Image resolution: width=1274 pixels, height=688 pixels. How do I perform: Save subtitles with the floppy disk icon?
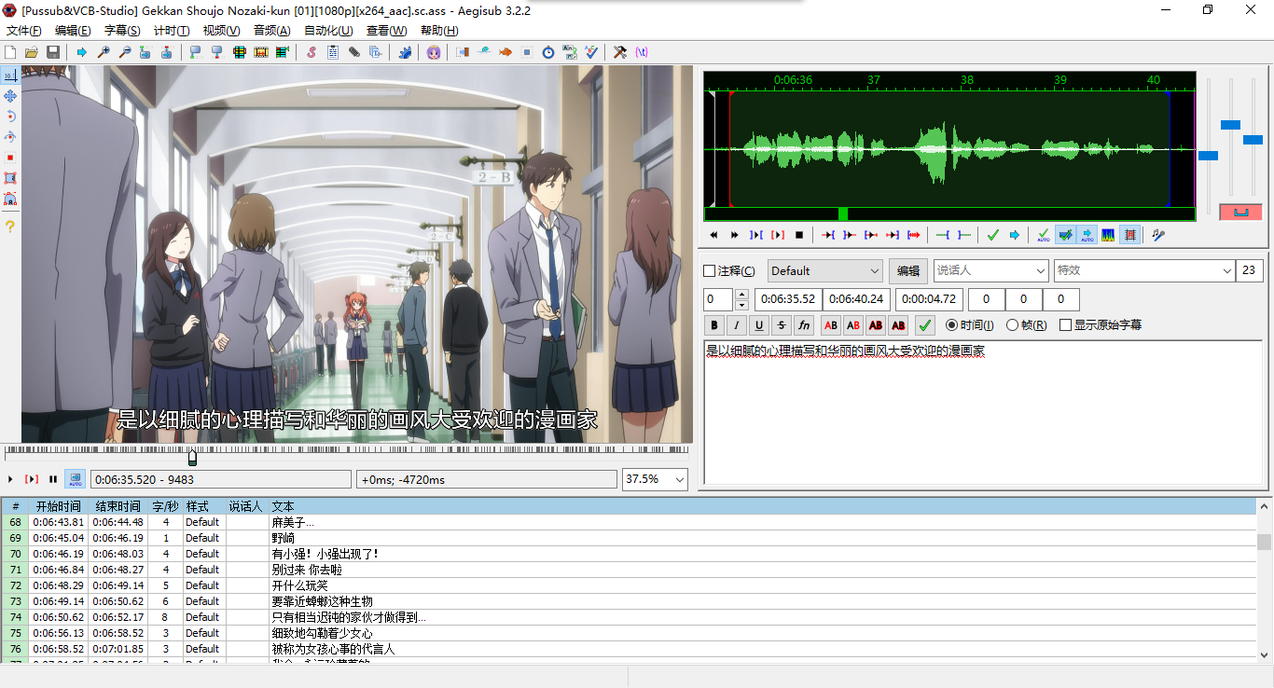(53, 52)
